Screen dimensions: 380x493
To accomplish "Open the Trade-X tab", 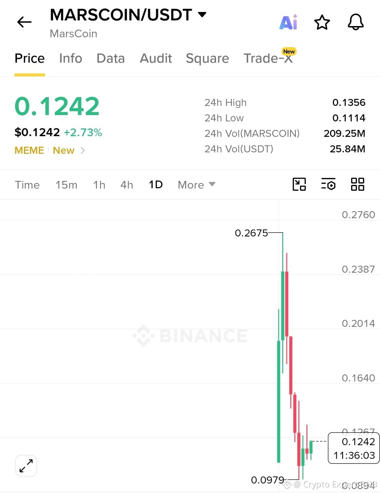I will tap(268, 58).
